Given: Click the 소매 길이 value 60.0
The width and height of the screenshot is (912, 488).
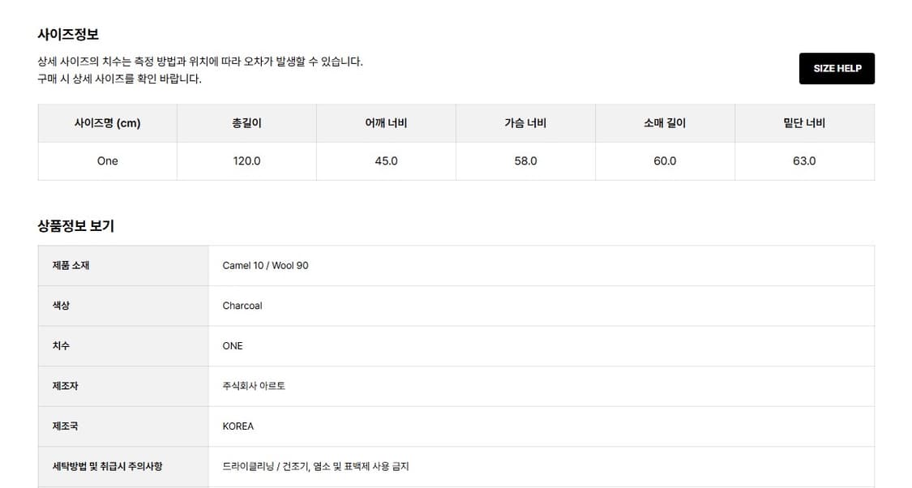Looking at the screenshot, I should (665, 161).
